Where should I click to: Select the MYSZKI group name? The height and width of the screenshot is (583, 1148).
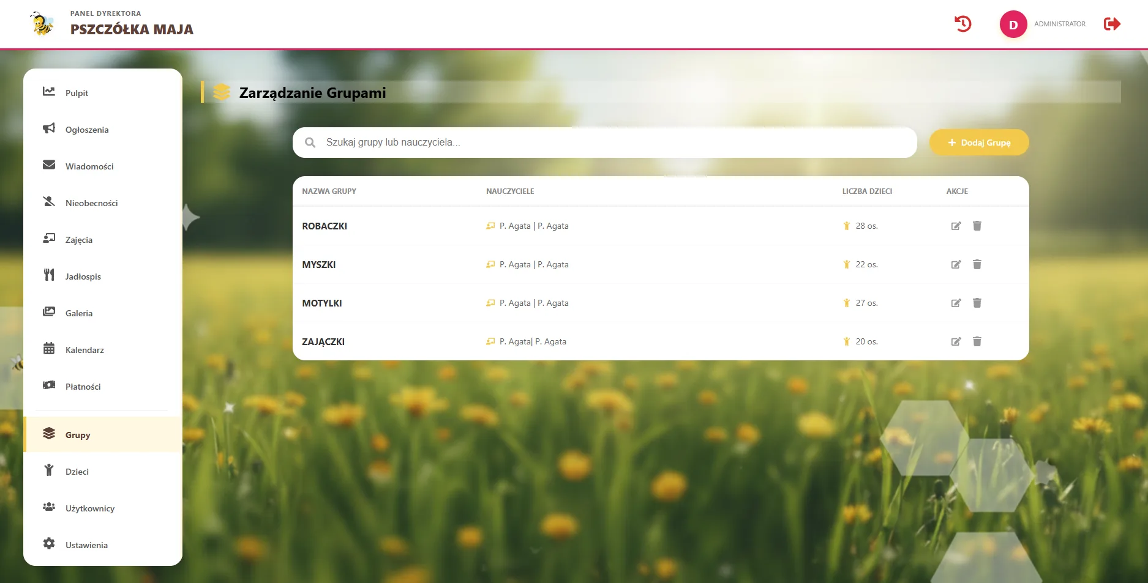click(319, 265)
